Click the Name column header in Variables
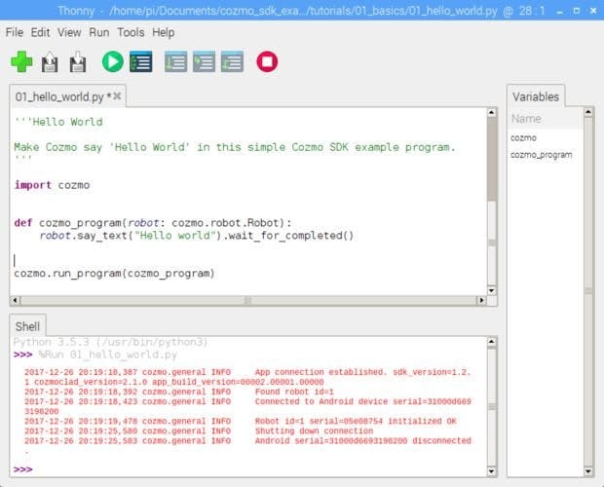 coord(545,119)
